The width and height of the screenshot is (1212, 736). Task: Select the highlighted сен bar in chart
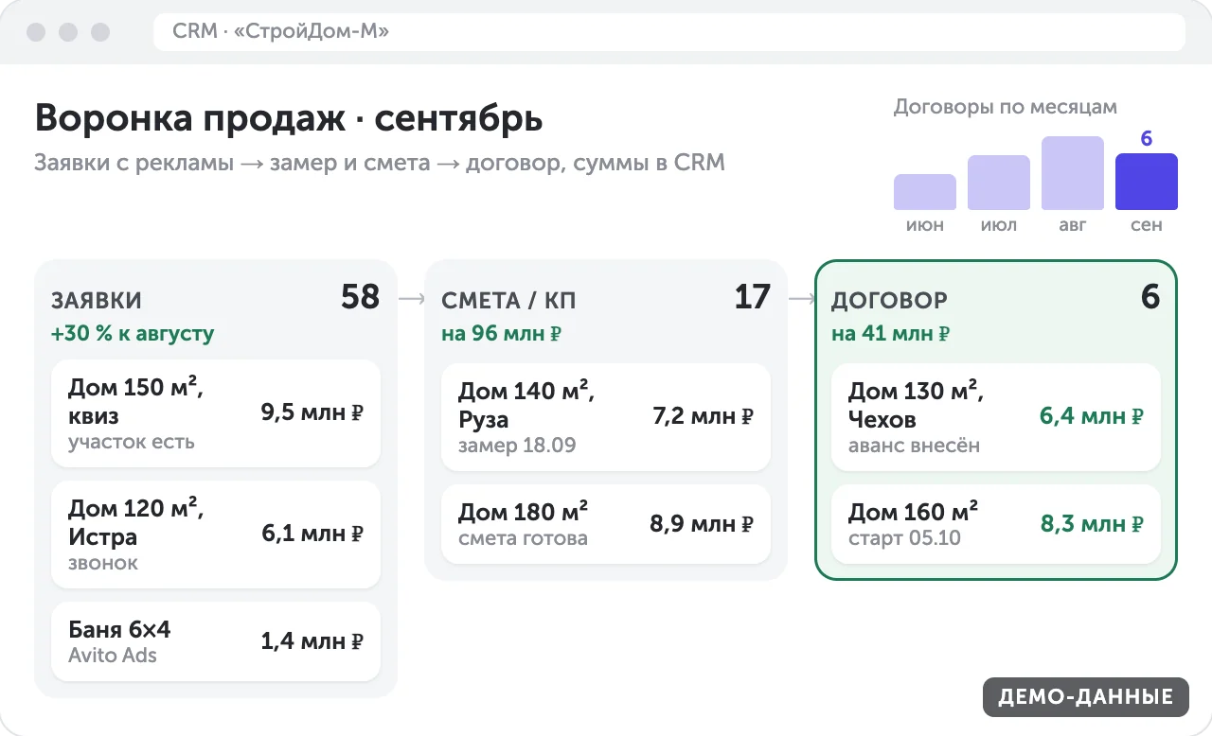pos(1146,182)
